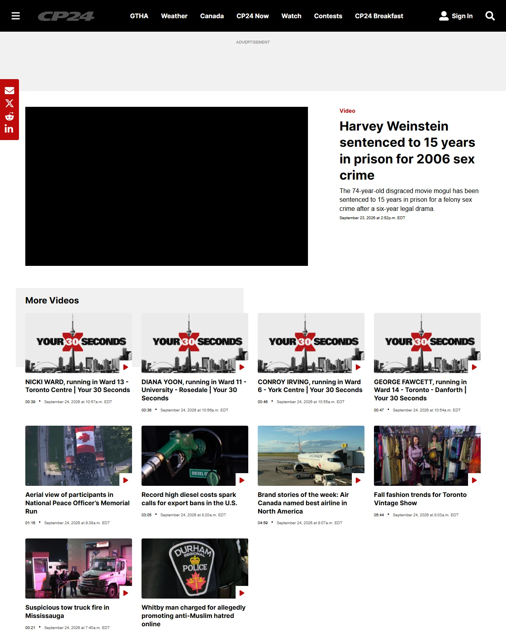Click the main black video player
This screenshot has height=633, width=506.
pos(166,186)
